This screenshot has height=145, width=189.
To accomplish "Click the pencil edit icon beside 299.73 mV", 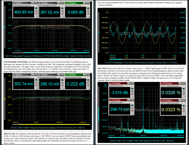I will pyautogui.click(x=132, y=111).
